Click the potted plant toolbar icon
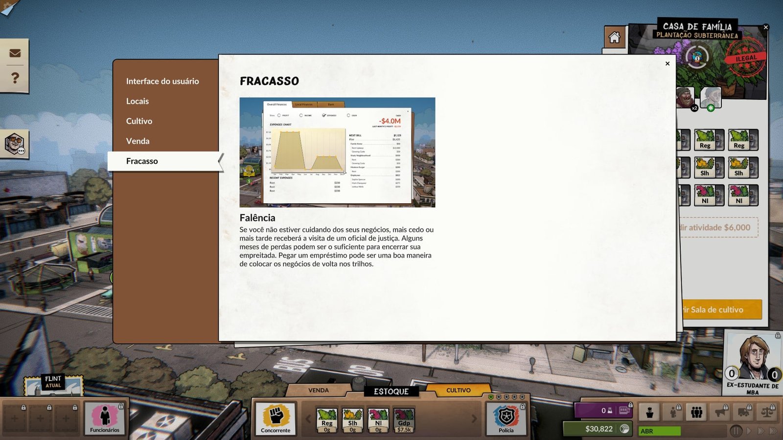Image resolution: width=783 pixels, height=440 pixels. 649,412
